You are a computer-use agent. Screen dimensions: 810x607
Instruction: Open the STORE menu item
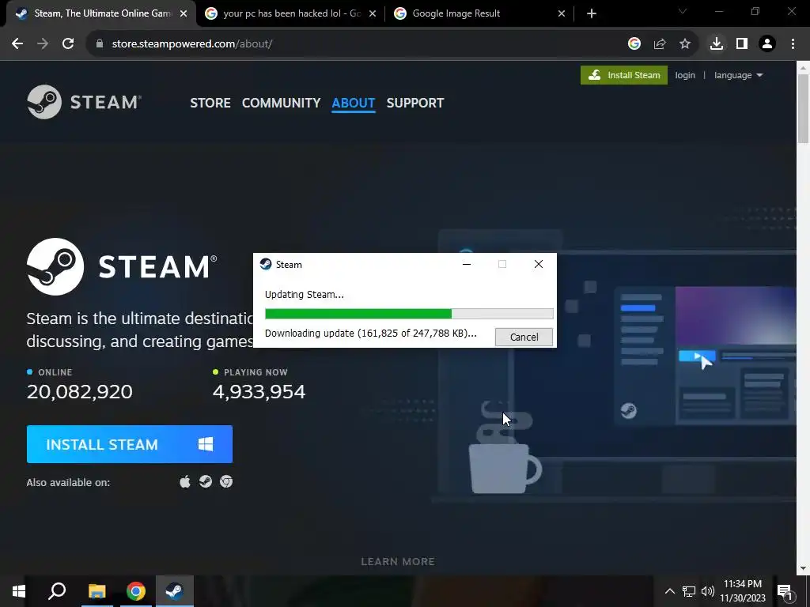pyautogui.click(x=210, y=103)
